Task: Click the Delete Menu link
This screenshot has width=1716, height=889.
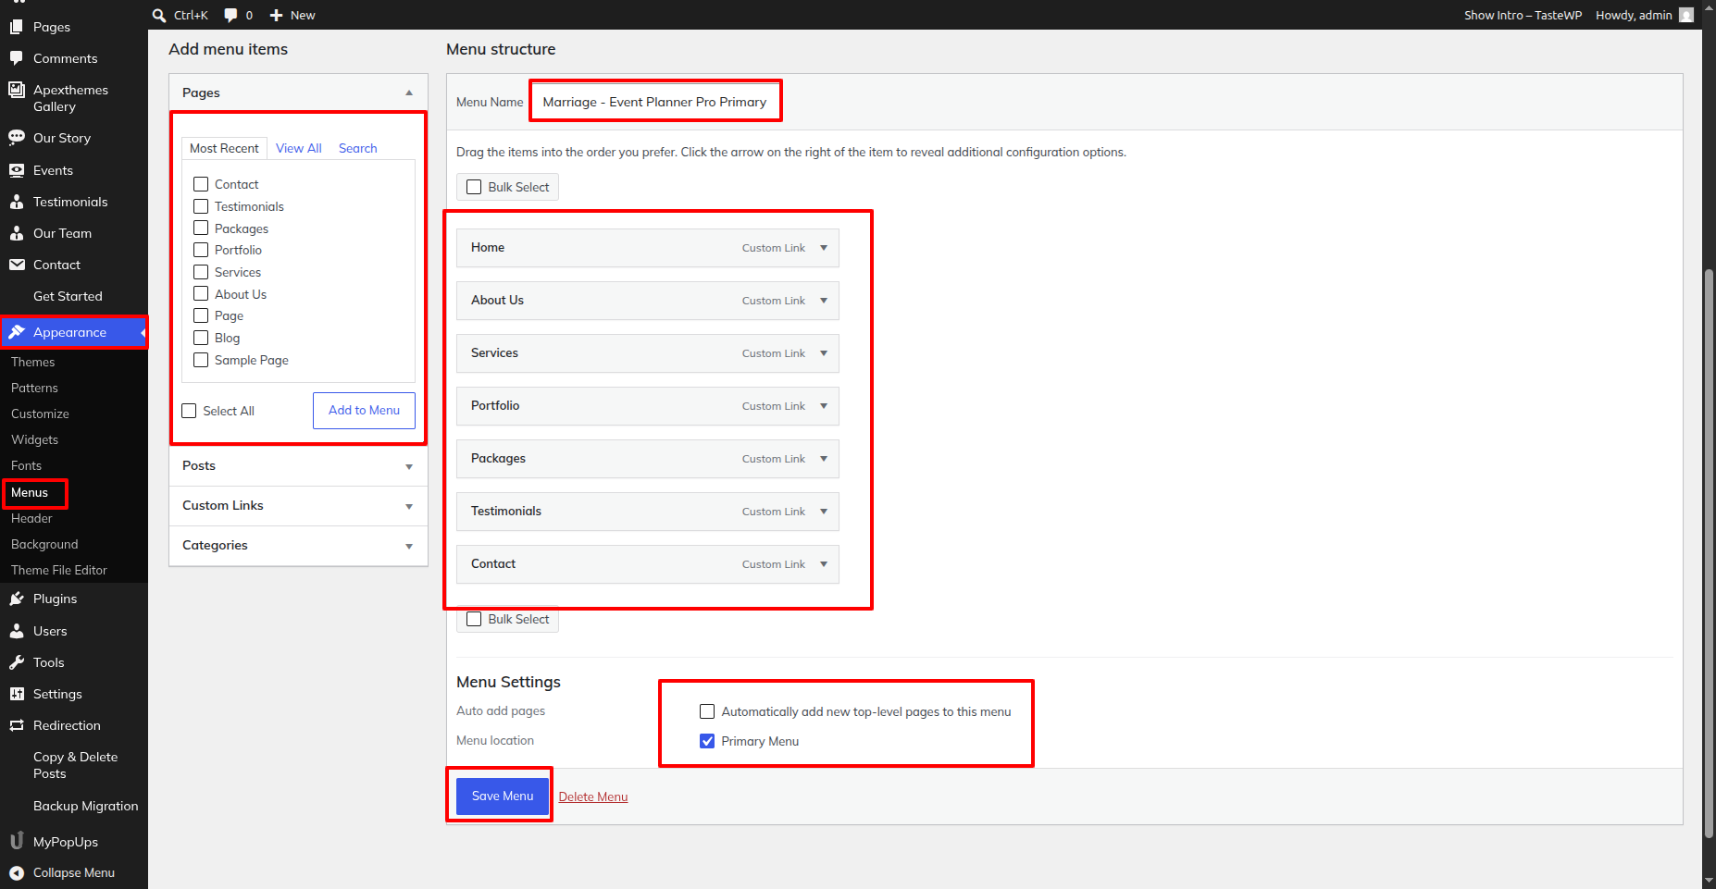Action: coord(593,796)
